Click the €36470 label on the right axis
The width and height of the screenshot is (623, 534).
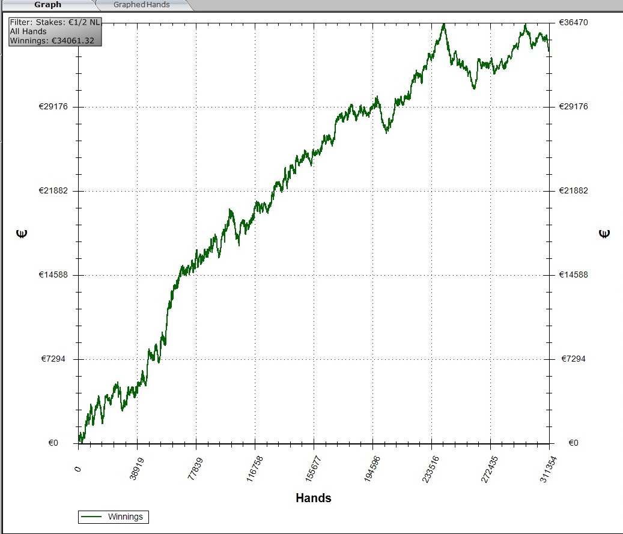click(x=573, y=22)
